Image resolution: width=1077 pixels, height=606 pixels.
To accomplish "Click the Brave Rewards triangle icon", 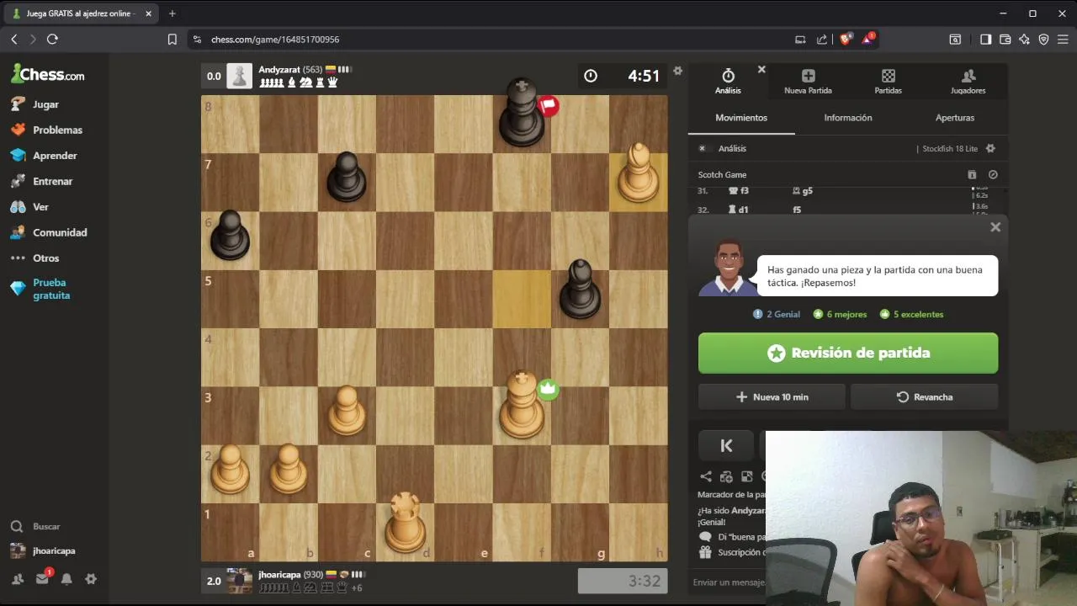I will 867,39.
